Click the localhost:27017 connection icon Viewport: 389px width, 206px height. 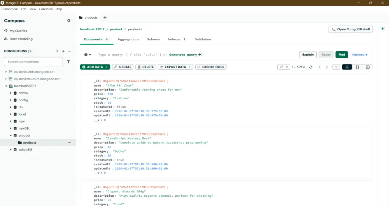(11, 86)
